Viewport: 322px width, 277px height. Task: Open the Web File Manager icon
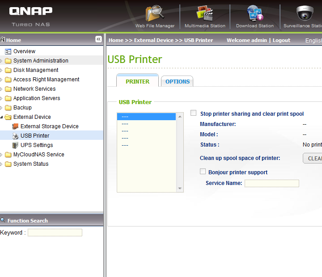(155, 14)
